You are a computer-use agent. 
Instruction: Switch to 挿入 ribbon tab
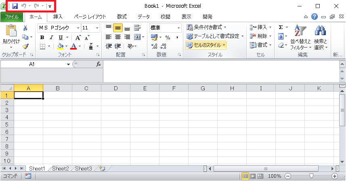click(x=58, y=17)
